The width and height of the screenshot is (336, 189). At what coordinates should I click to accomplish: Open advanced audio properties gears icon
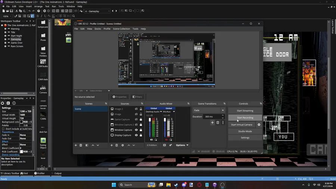pos(171,145)
